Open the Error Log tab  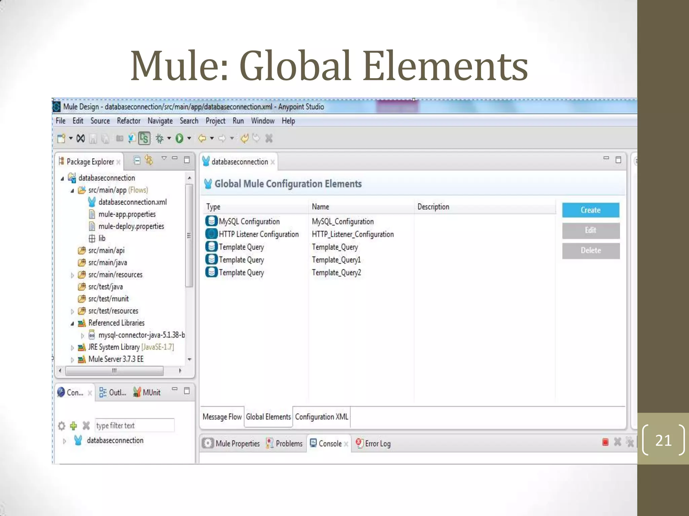tap(373, 443)
